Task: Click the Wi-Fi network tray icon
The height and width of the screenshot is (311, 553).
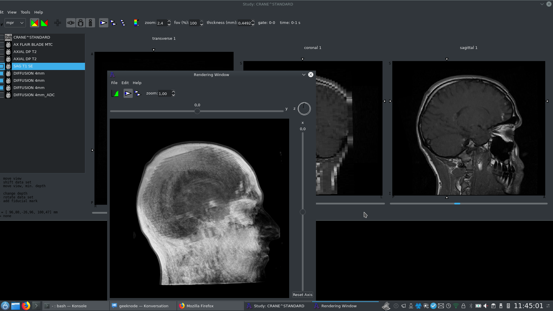Action: 456,306
